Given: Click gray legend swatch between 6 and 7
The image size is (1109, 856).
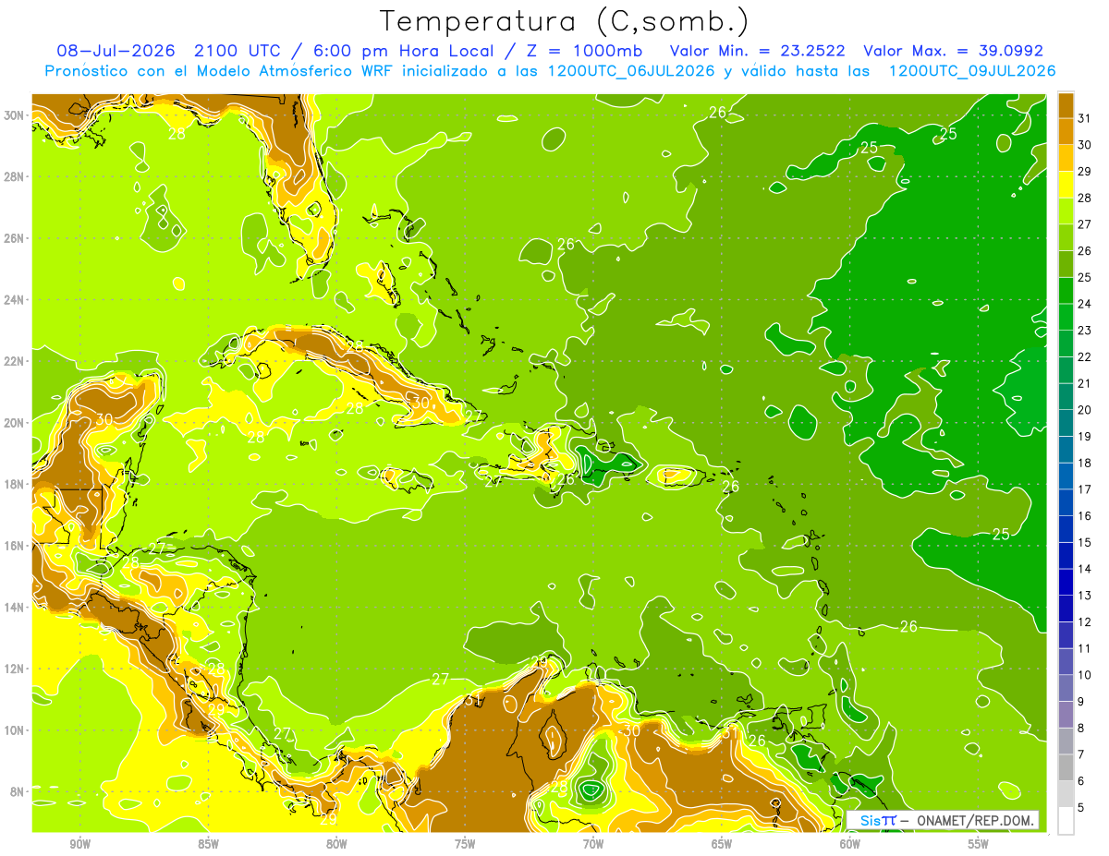Looking at the screenshot, I should 1066,767.
